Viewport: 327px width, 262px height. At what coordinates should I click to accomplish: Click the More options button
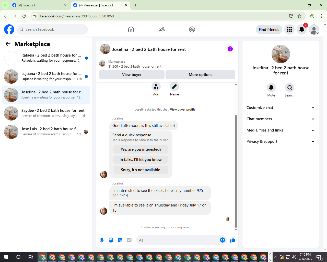click(201, 75)
